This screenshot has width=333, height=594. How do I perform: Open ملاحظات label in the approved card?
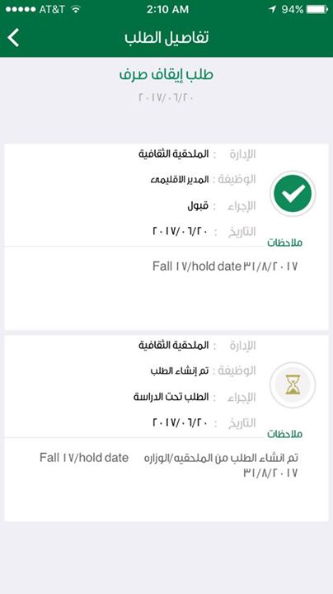285,243
